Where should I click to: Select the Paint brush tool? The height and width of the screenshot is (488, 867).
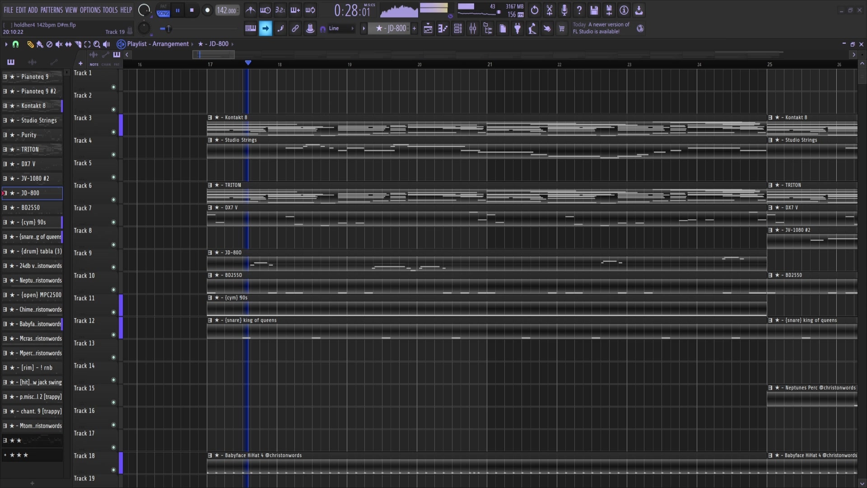point(40,44)
